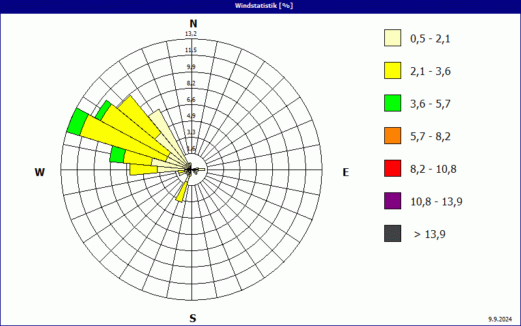Image resolution: width=521 pixels, height=326 pixels.
Task: Click the legend label '8,2 - 10,8'
Action: coord(433,170)
